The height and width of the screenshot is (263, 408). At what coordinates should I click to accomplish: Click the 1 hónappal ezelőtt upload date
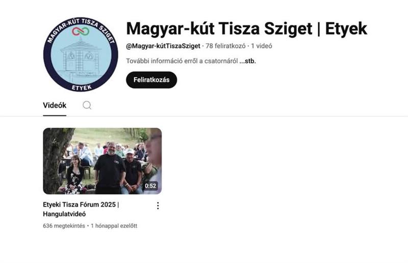point(114,226)
